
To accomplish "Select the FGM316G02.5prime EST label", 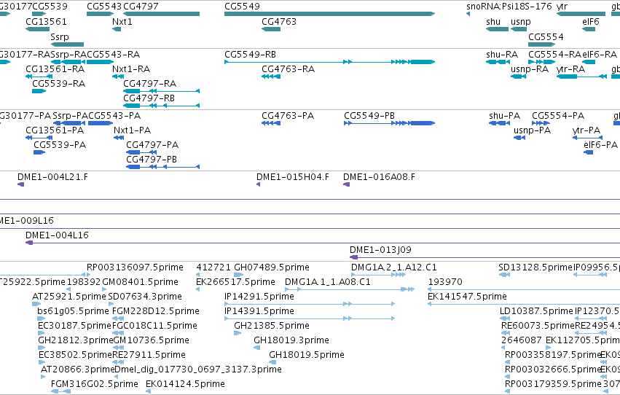I will 95,383.
